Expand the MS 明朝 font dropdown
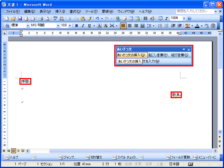 (58, 26)
